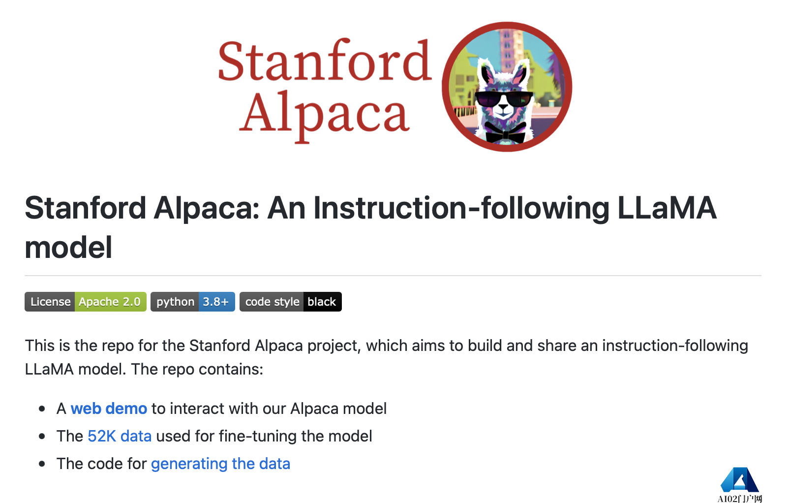
Task: Click the blue watermark logo in the corner
Action: 739,479
